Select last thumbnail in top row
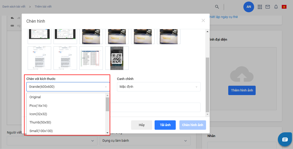Screen dimensions: 293x149 168,36
